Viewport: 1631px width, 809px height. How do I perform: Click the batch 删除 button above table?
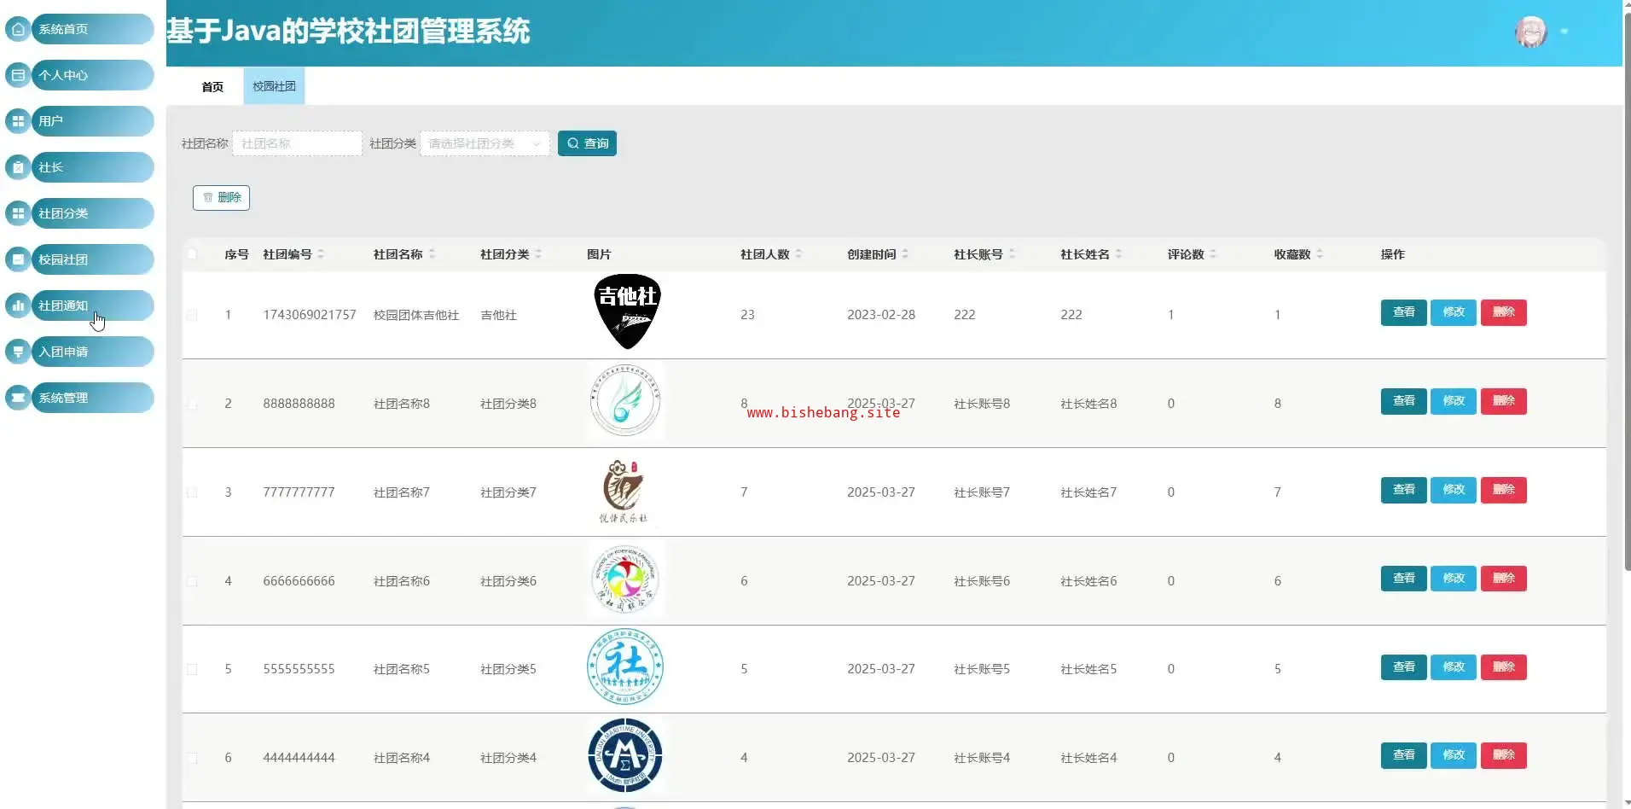221,197
